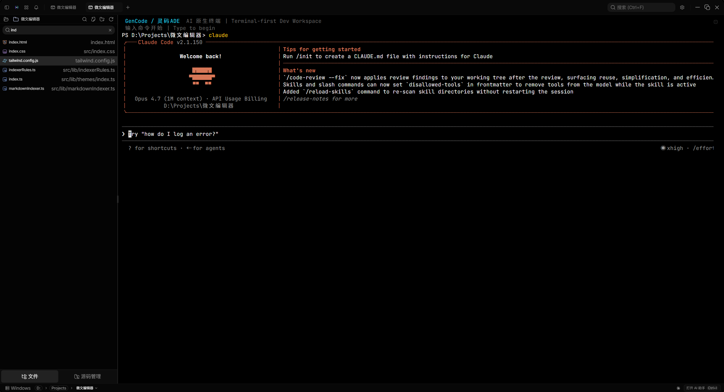Screen dimensions: 724x392
Task: Focus the 搜索 (Ctrl+F) search box
Action: coord(641,7)
